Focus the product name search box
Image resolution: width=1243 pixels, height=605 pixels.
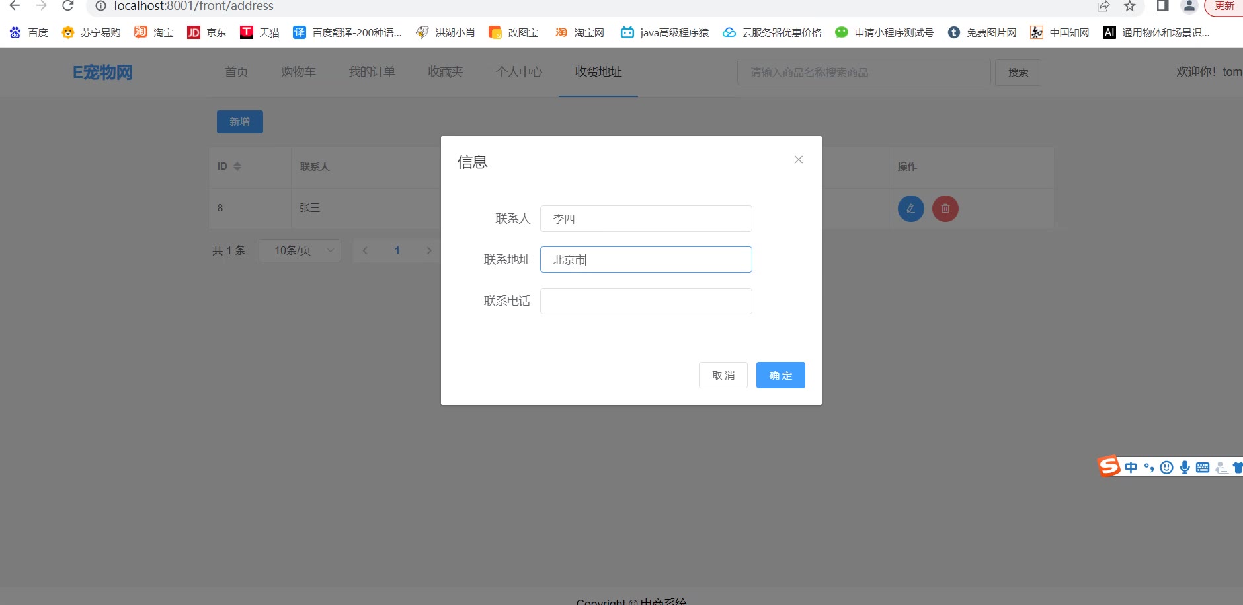[x=864, y=72]
